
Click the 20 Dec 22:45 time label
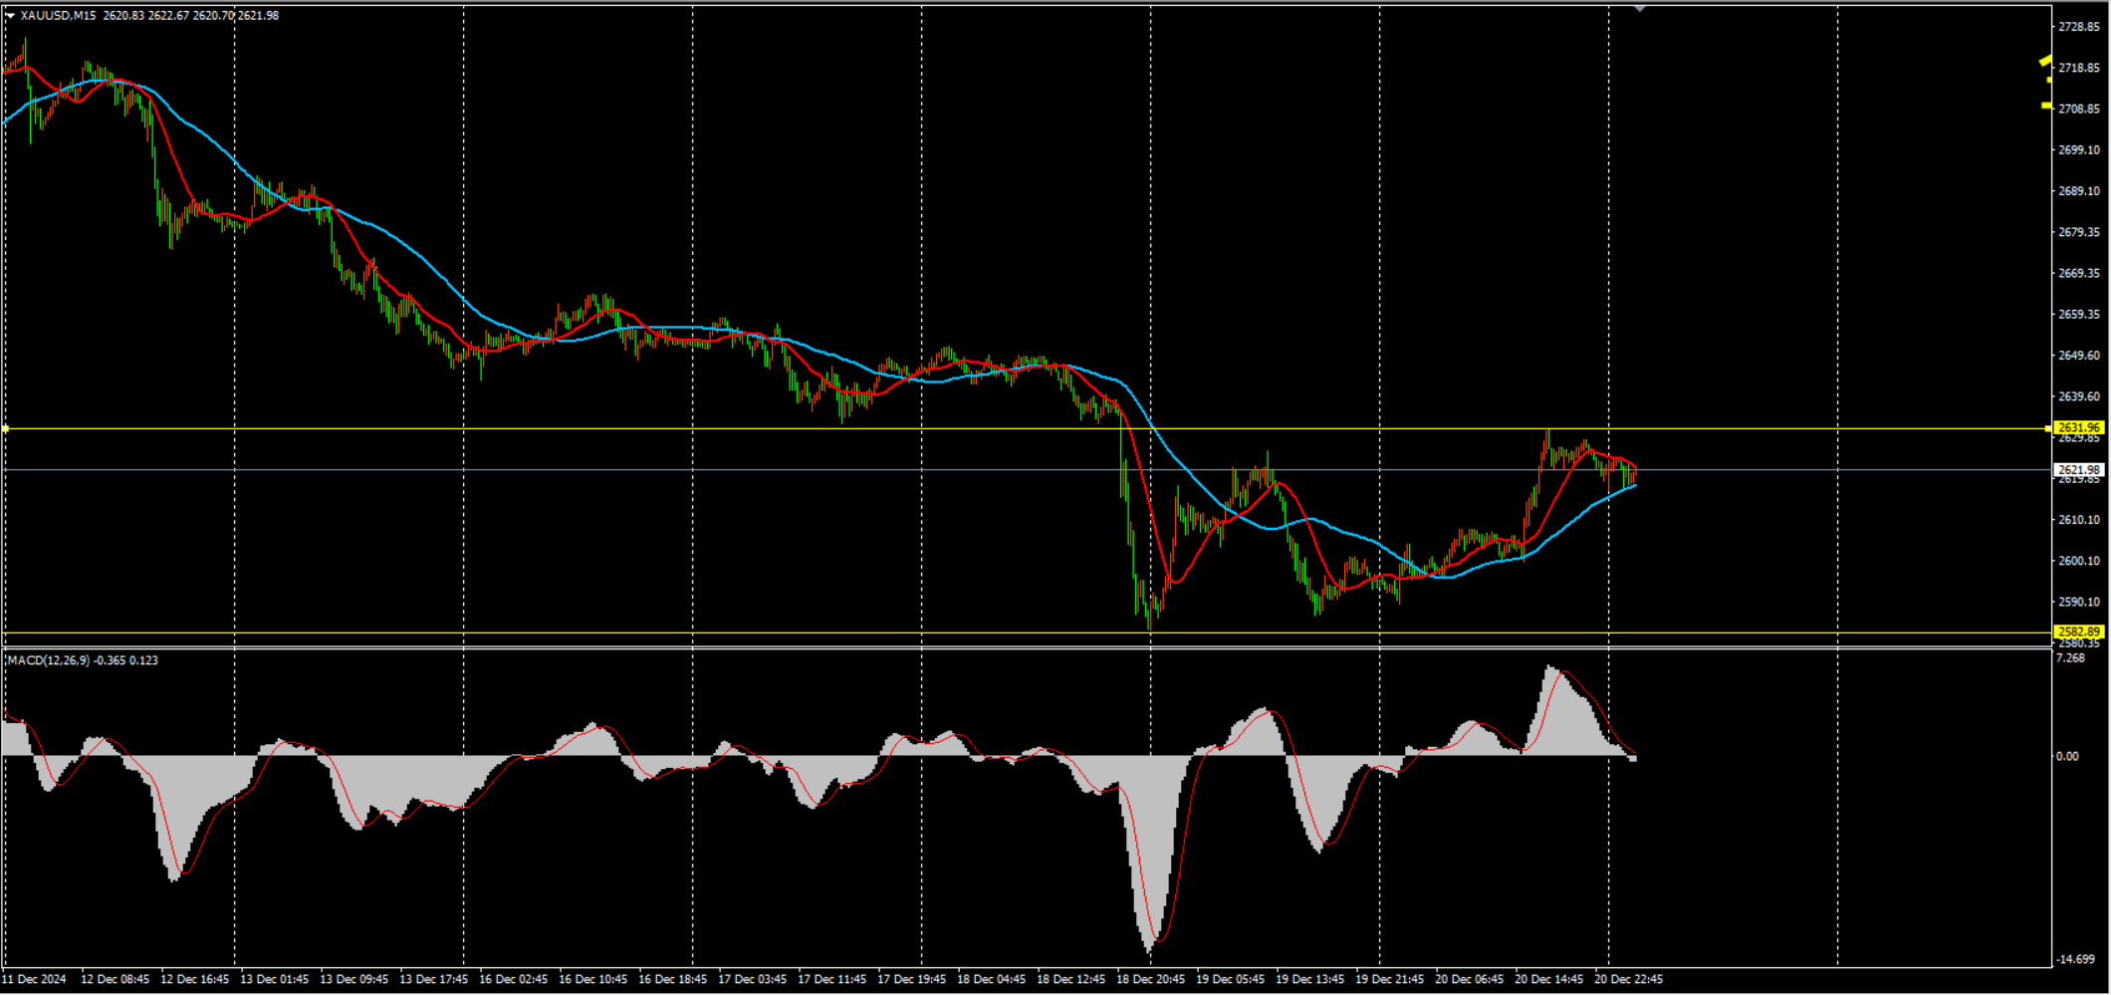pos(1628,979)
